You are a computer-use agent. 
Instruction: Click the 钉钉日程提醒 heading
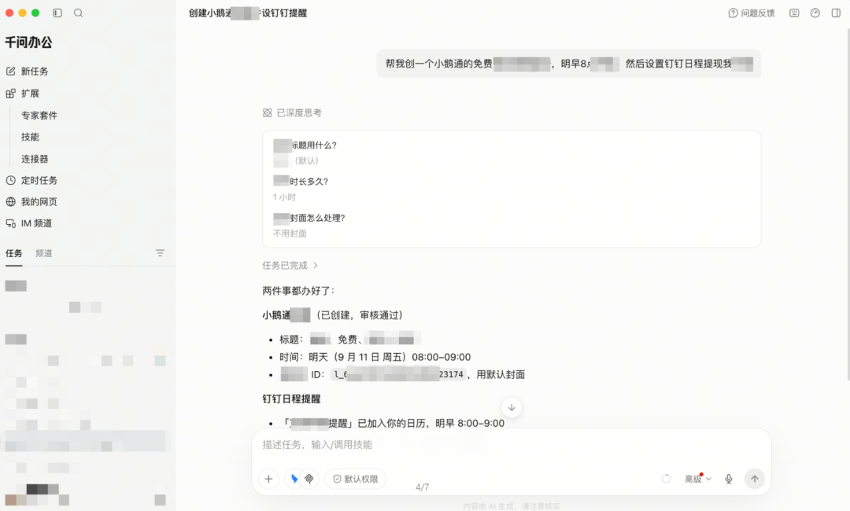292,399
